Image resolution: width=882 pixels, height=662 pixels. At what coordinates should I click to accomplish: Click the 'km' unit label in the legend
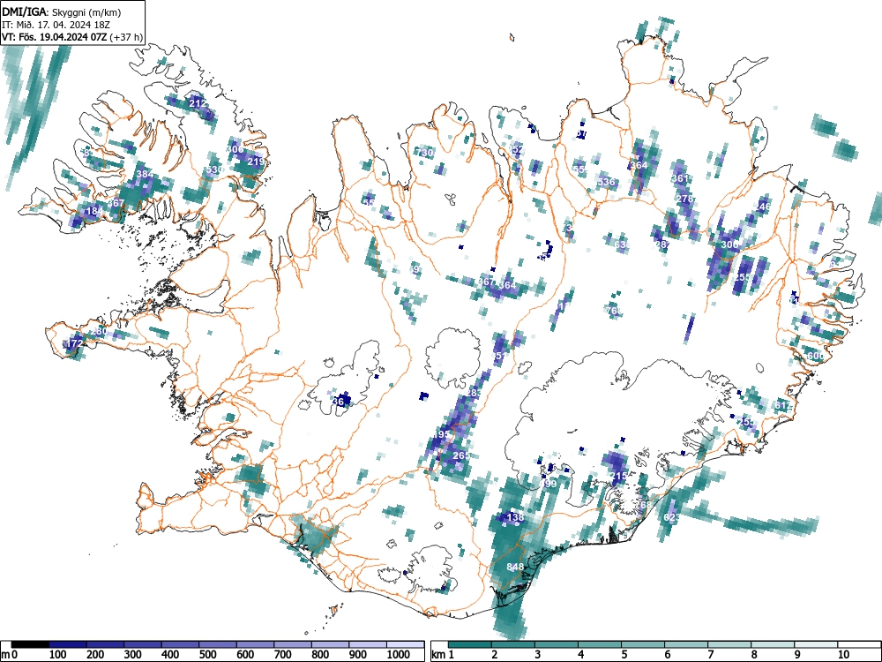pyautogui.click(x=438, y=655)
